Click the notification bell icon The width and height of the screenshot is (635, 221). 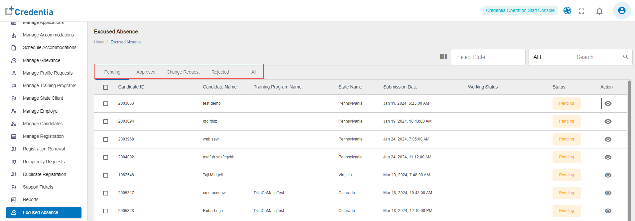[x=599, y=11]
